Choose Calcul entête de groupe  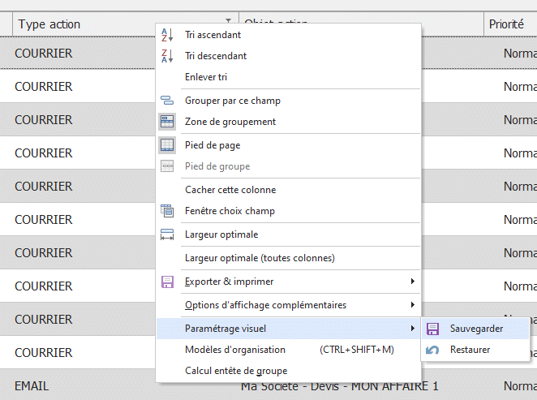tap(237, 371)
